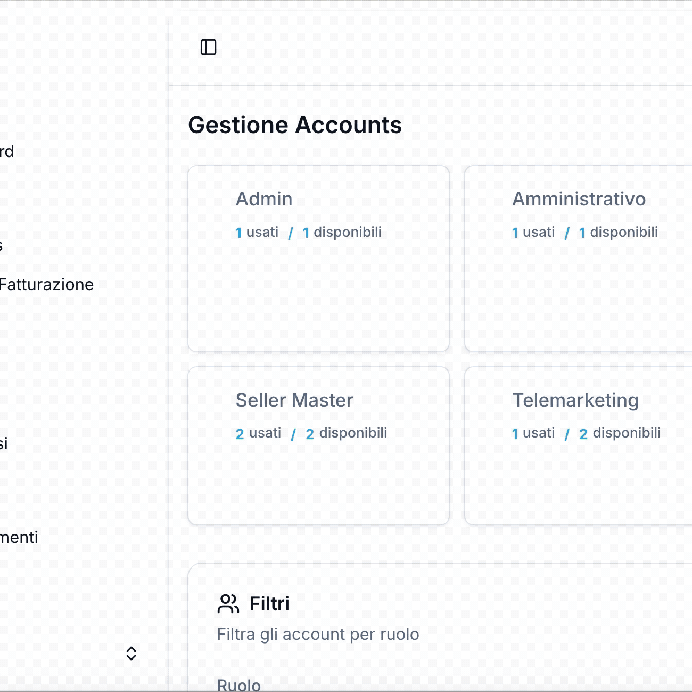The width and height of the screenshot is (692, 692).
Task: Click "1 disponibili" in the Admin card
Action: 342,233
